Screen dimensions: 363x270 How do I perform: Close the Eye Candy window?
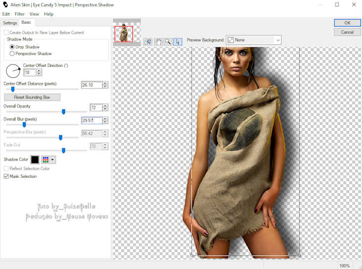[x=354, y=4]
